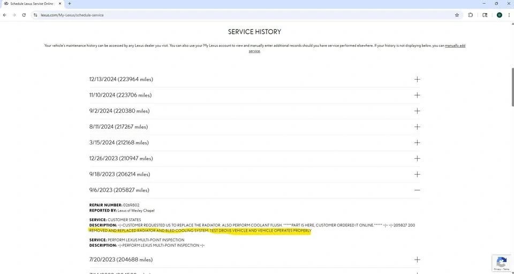Go back to the previous page
514x274 pixels.
(x=5, y=15)
